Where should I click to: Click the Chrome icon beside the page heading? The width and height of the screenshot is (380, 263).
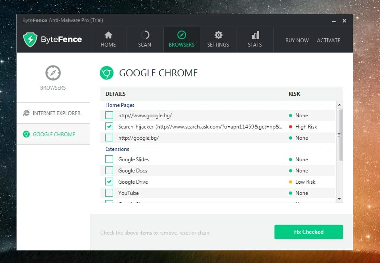107,73
